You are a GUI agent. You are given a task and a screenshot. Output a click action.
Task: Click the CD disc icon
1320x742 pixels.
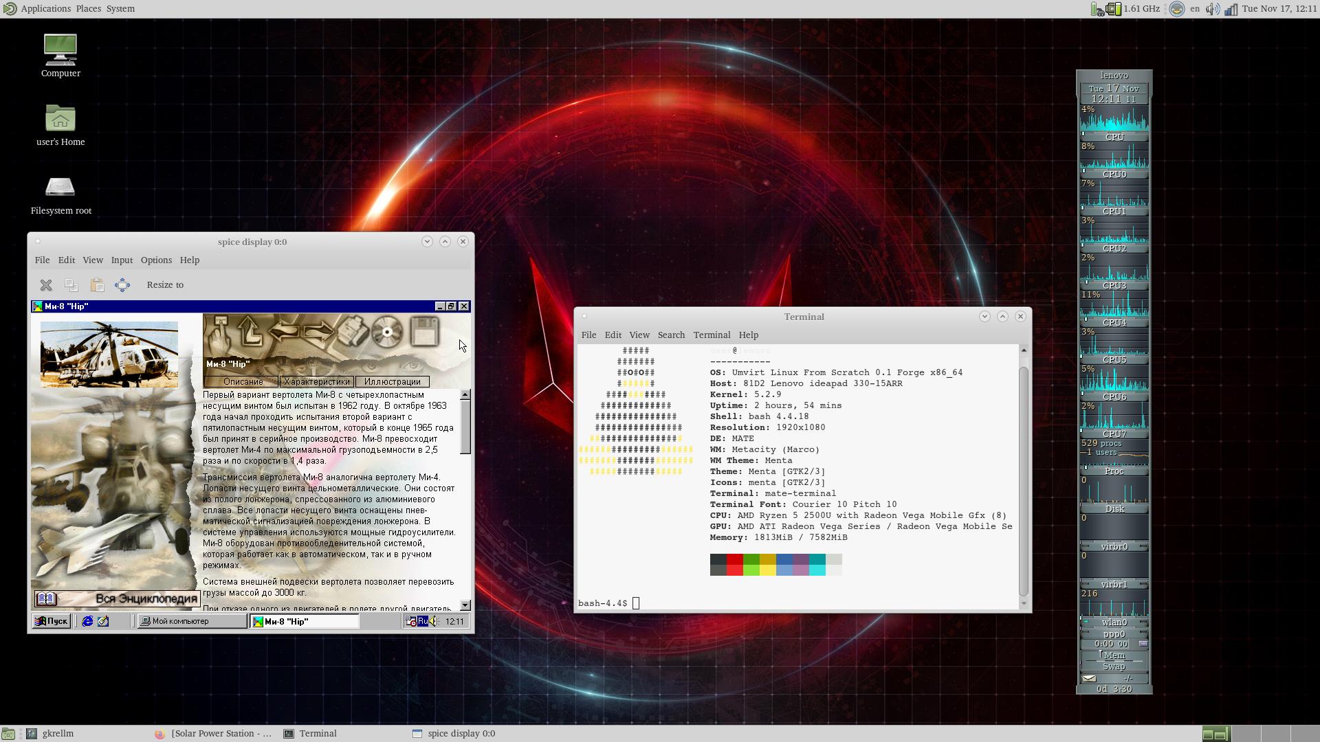(388, 332)
